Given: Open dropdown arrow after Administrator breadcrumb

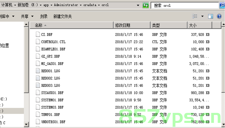Looking at the screenshot, I should tap(81, 5).
